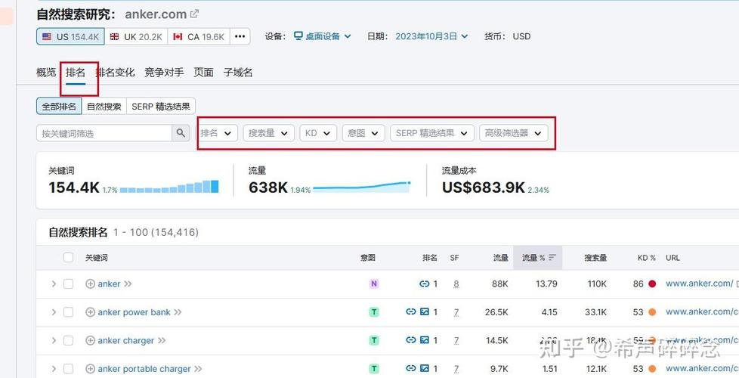This screenshot has width=739, height=378.
Task: Check the box for anker keyword row
Action: coord(68,283)
